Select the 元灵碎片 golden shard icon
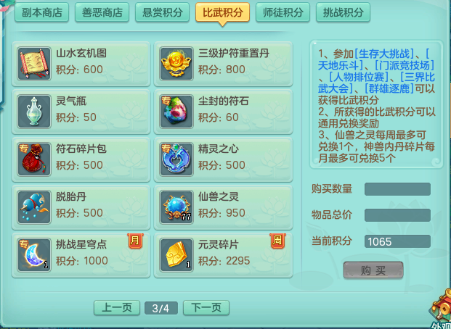The height and width of the screenshot is (329, 451). tap(176, 255)
